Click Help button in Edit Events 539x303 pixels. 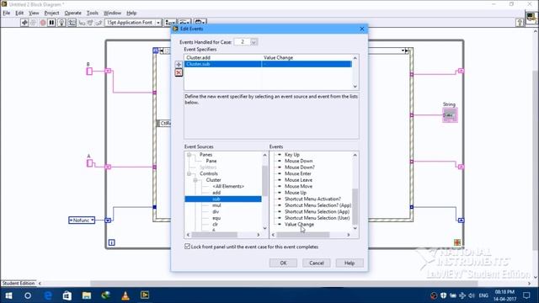pos(350,263)
